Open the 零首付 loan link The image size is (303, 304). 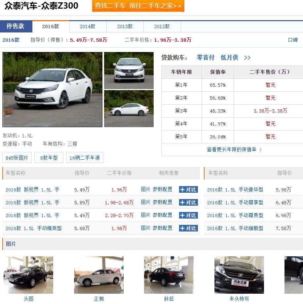(205, 57)
